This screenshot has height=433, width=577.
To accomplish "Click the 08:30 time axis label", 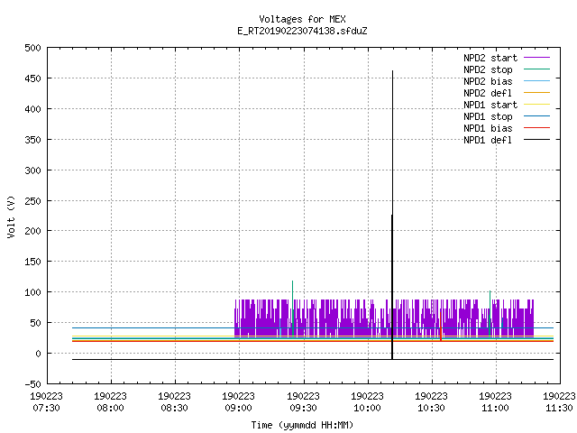I will coord(174,409).
